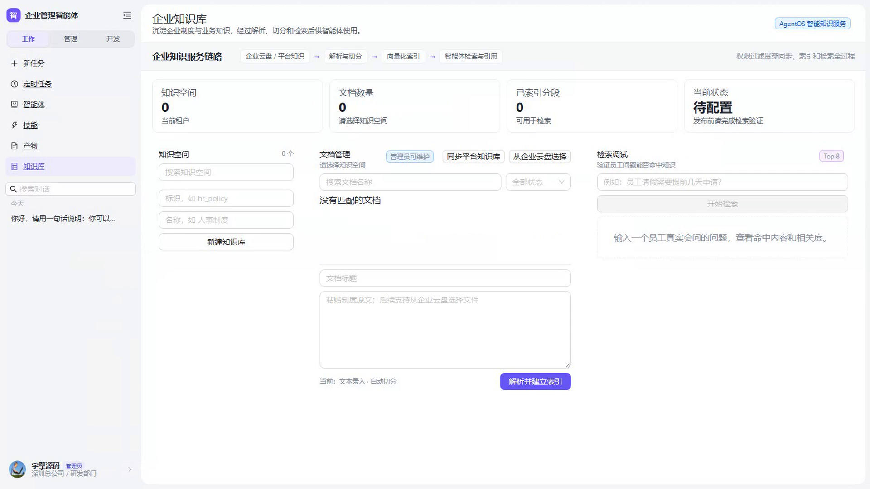Click the lightning icon beside 技能
This screenshot has height=489, width=870.
(14, 125)
